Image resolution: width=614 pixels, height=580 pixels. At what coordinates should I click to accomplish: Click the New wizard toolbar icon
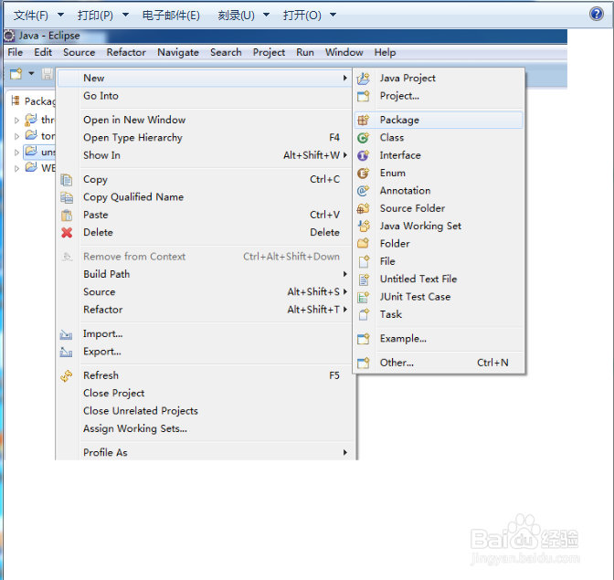click(x=16, y=74)
